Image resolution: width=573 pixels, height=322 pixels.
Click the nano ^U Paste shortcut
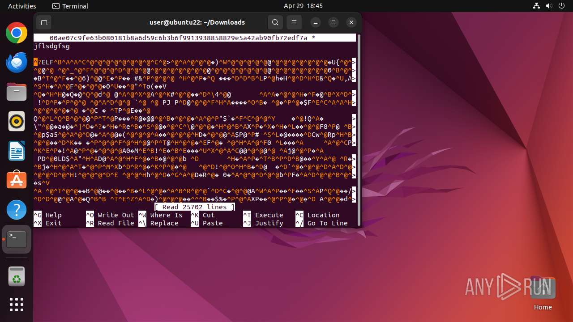point(207,223)
